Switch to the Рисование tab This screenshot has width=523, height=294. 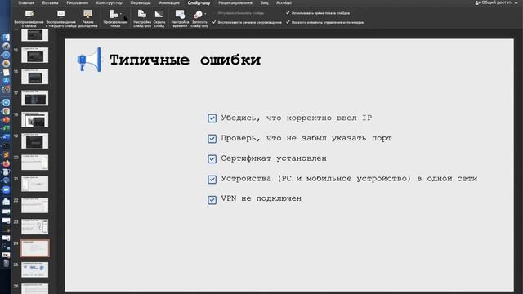pyautogui.click(x=77, y=2)
